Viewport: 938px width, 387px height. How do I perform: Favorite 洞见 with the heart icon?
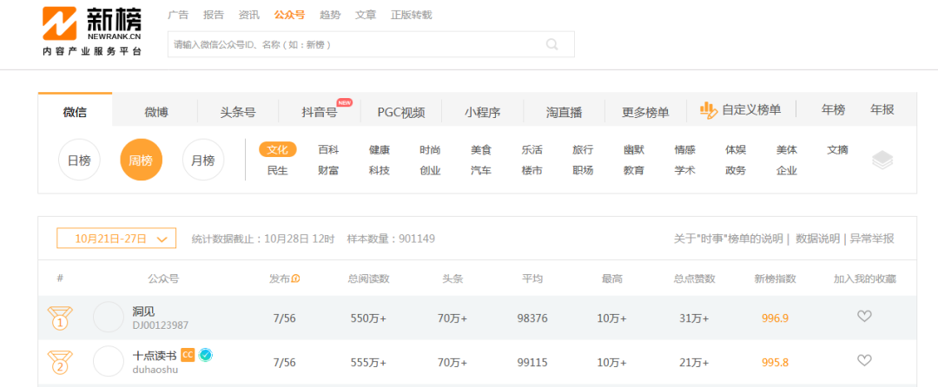point(864,317)
